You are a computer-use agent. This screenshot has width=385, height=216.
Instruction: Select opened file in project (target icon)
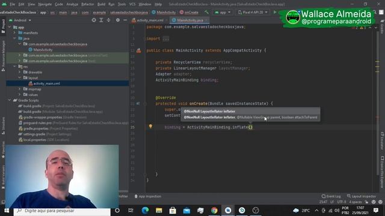click(x=94, y=20)
